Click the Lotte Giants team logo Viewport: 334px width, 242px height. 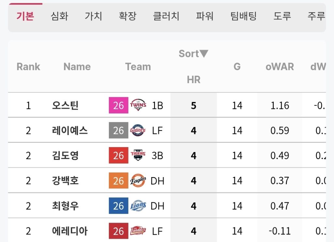(x=138, y=130)
